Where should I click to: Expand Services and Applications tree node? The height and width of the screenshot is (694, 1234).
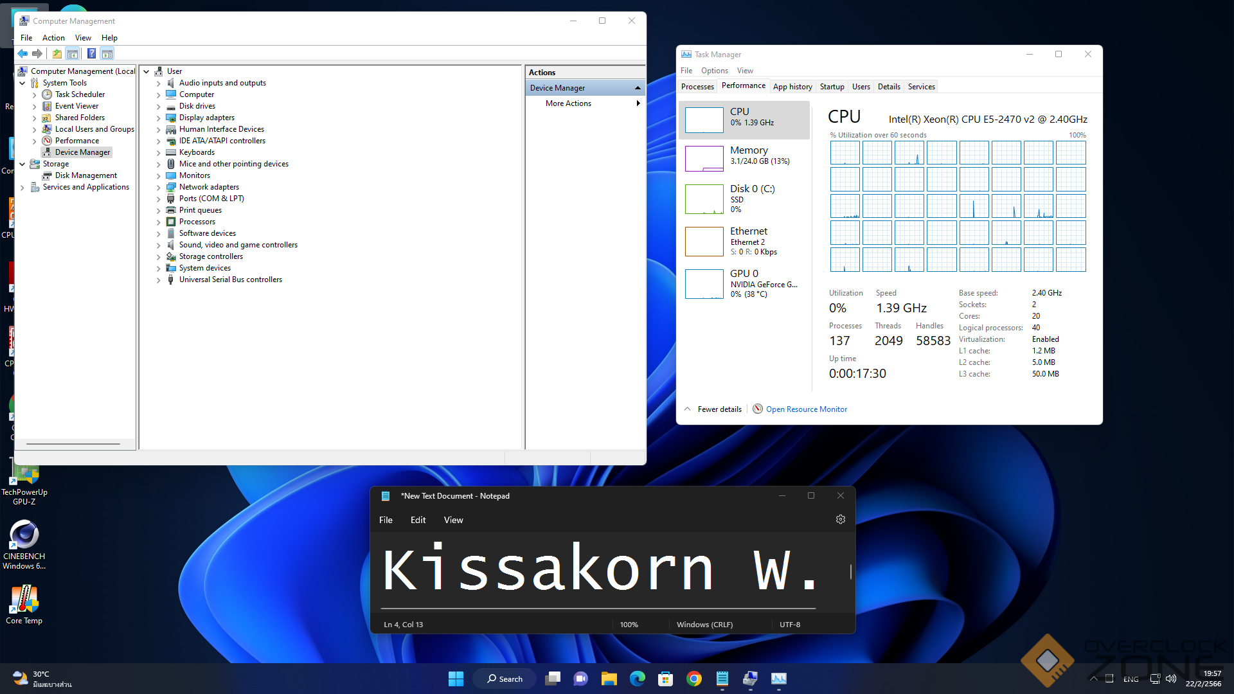[x=22, y=188]
